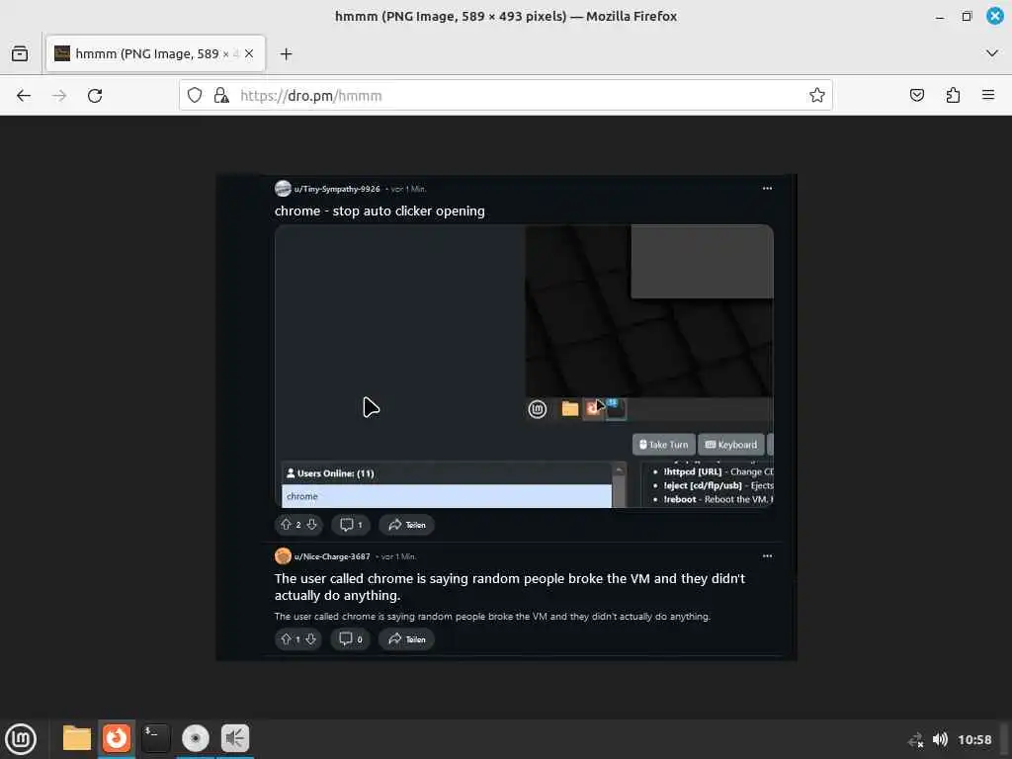Bookmark this page with the star
Image resolution: width=1012 pixels, height=759 pixels.
(x=817, y=96)
